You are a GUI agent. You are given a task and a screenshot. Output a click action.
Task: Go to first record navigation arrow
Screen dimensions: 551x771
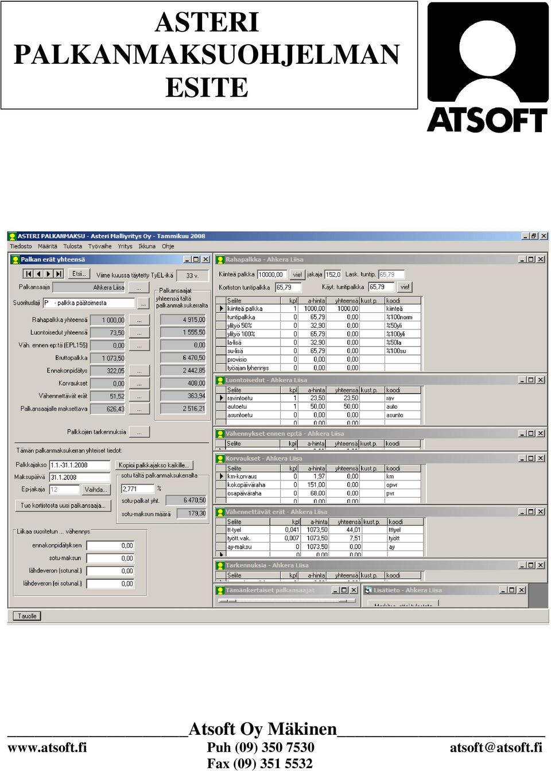[x=28, y=274]
